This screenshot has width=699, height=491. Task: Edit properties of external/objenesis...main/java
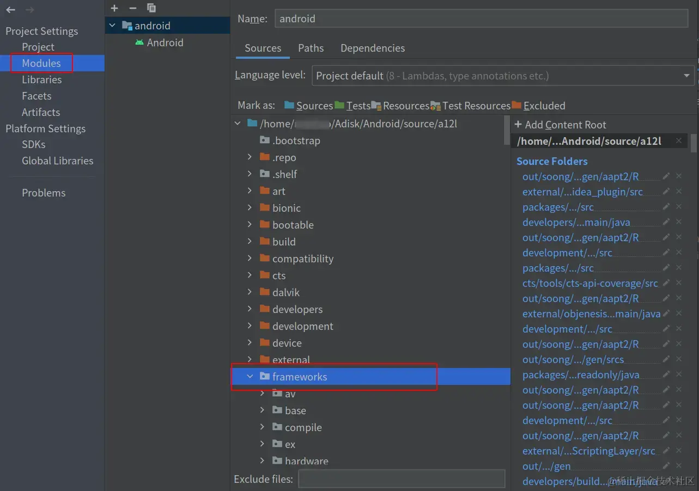pos(666,313)
